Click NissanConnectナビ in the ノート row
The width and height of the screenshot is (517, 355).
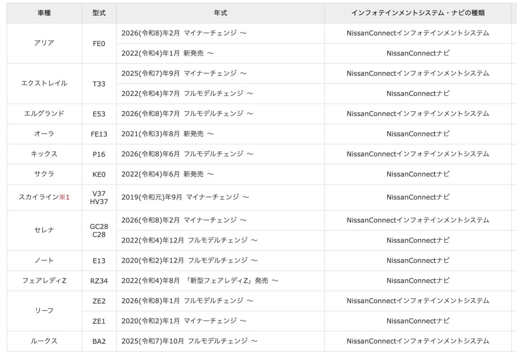[418, 261]
